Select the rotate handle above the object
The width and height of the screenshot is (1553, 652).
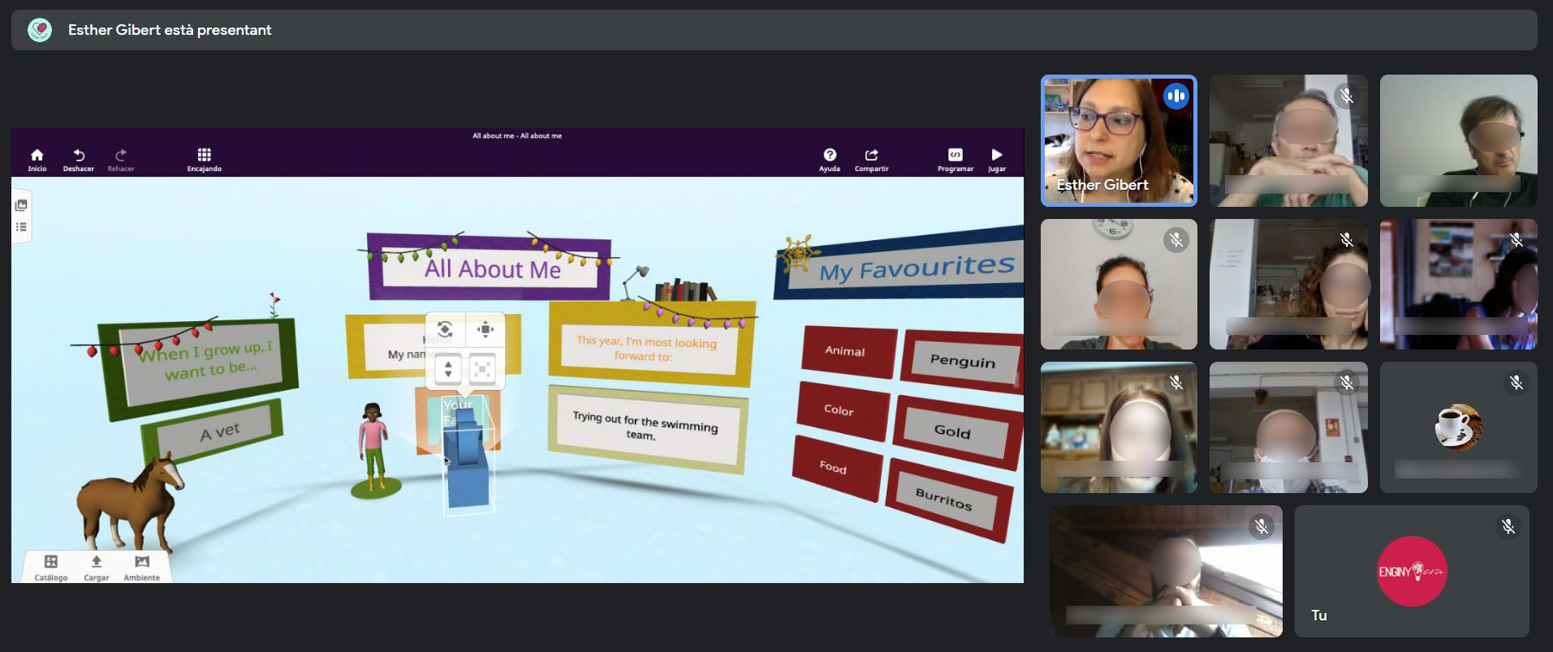click(445, 329)
